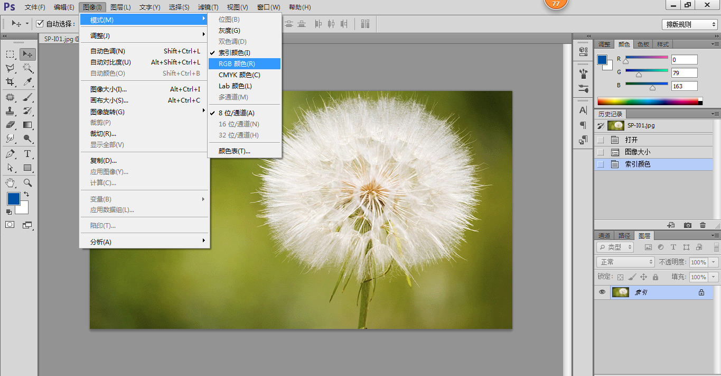Select the Move tool in the toolbox
This screenshot has height=376, width=721.
click(27, 54)
